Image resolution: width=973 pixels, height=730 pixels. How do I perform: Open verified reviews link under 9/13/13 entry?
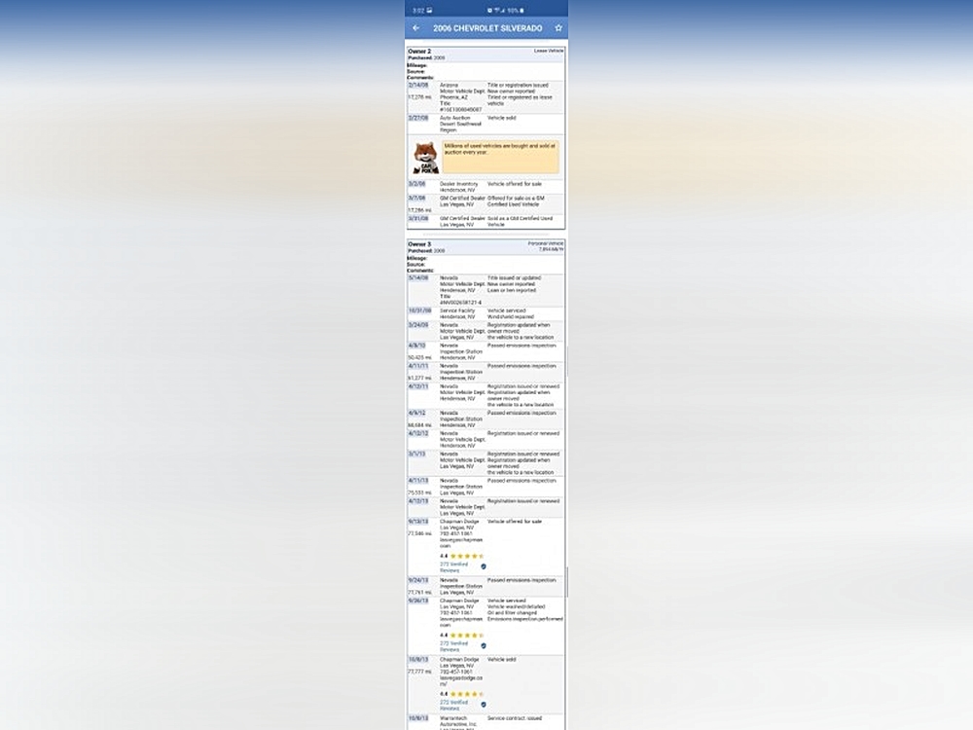[x=452, y=566]
